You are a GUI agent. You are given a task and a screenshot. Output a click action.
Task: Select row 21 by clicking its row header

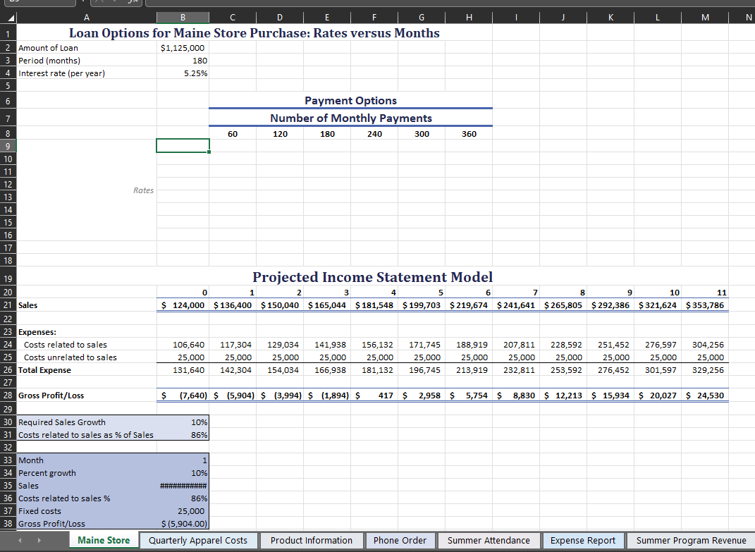coord(8,305)
